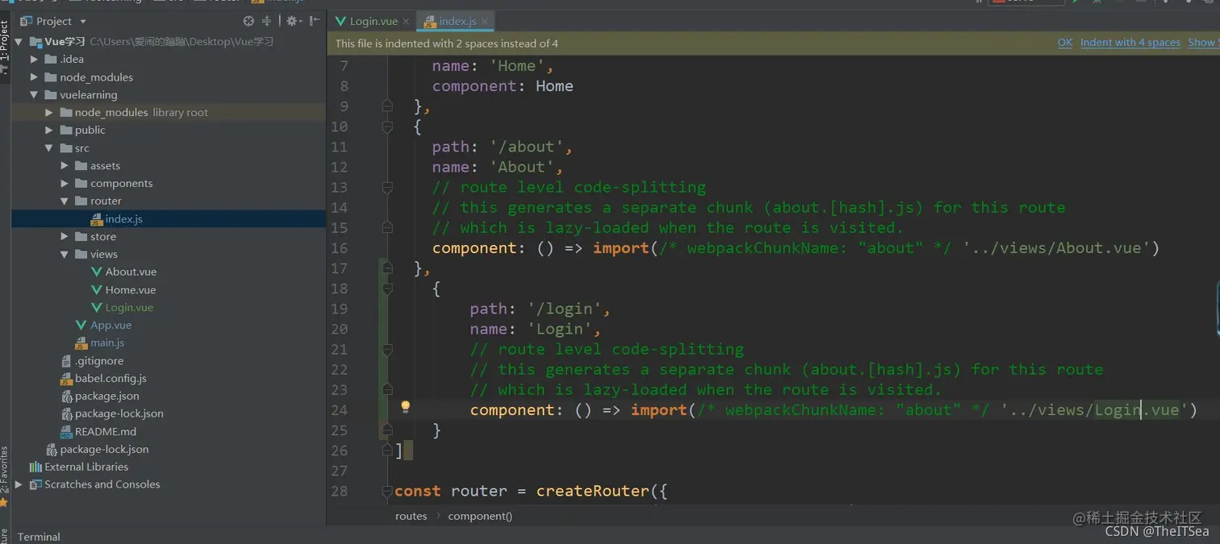Click the '/login' path string on line 19
Image resolution: width=1220 pixels, height=544 pixels.
coord(566,309)
